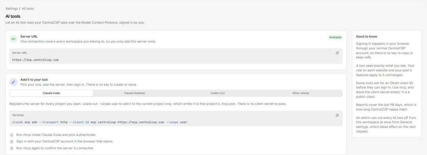Go to Settings in the breadcrumb

tap(11, 8)
